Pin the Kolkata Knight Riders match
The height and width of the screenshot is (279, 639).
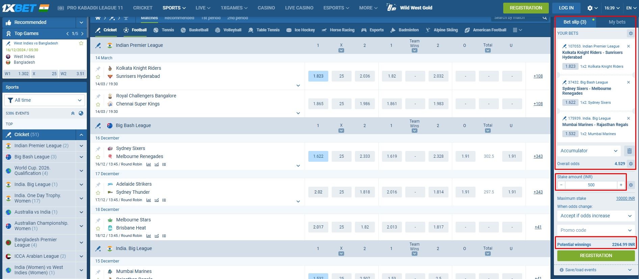[x=98, y=69]
